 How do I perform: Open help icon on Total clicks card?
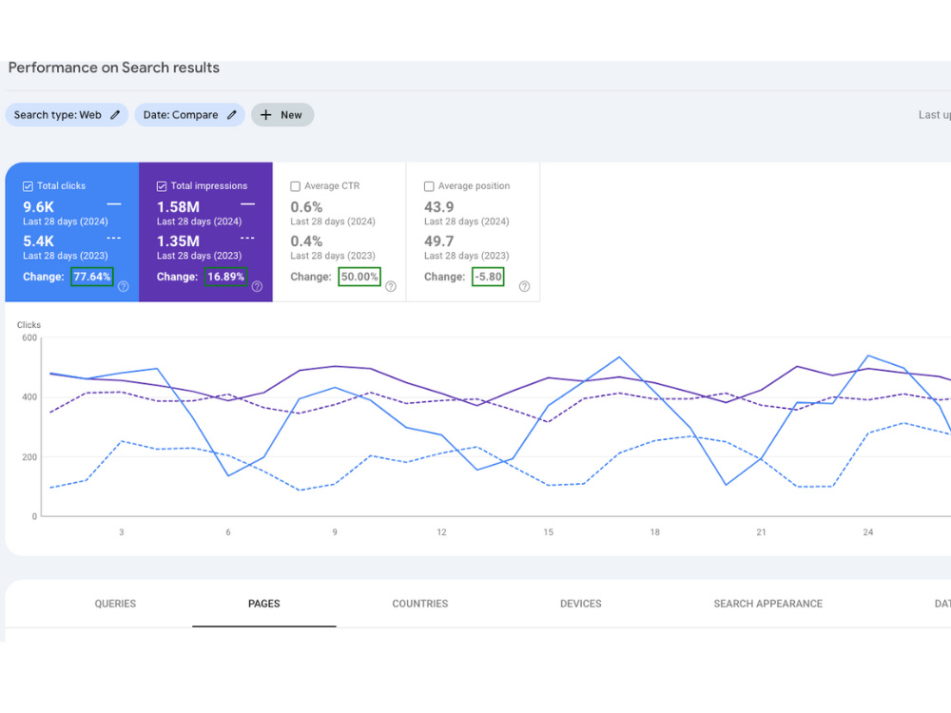[123, 287]
